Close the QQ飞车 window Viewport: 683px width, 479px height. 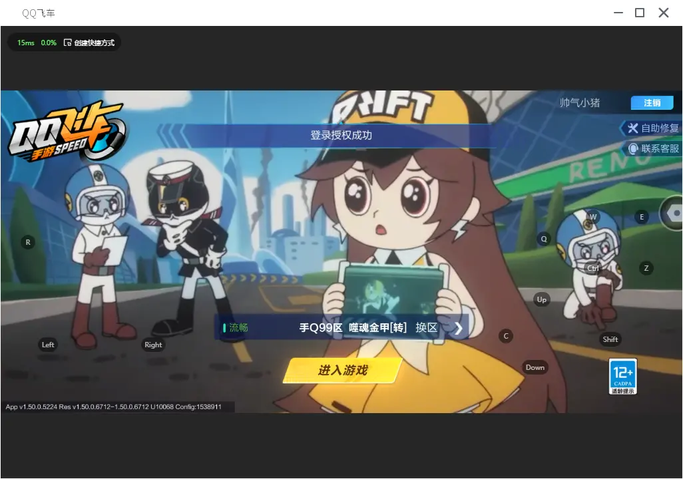click(x=664, y=13)
